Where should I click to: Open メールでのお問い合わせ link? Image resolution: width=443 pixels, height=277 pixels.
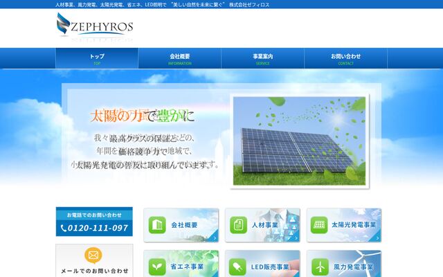[x=94, y=271]
